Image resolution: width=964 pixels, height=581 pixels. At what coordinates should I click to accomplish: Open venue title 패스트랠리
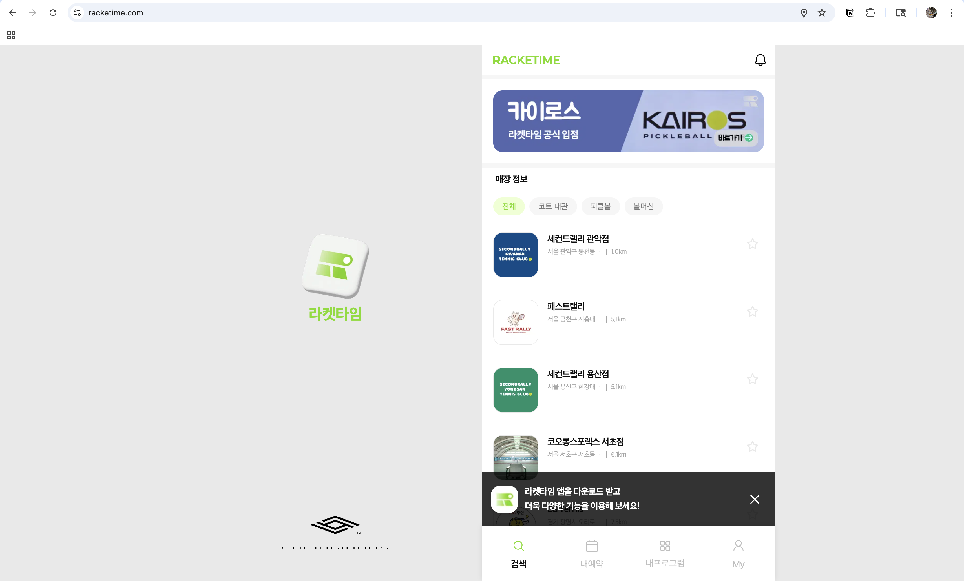point(566,306)
